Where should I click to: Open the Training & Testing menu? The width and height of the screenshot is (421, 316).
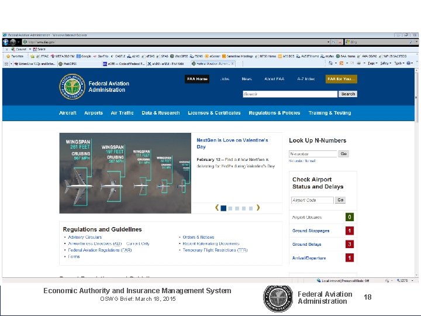click(330, 113)
